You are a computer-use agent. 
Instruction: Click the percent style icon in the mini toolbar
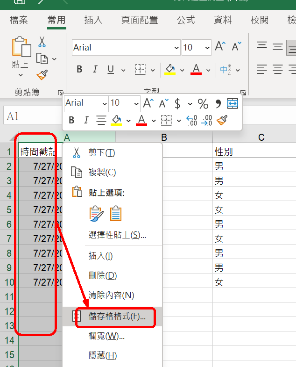pyautogui.click(x=203, y=103)
